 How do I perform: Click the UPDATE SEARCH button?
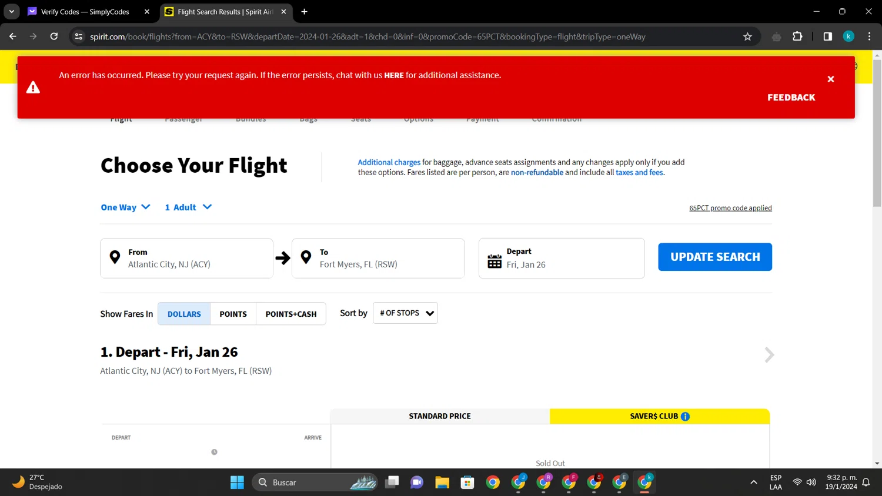coord(715,257)
